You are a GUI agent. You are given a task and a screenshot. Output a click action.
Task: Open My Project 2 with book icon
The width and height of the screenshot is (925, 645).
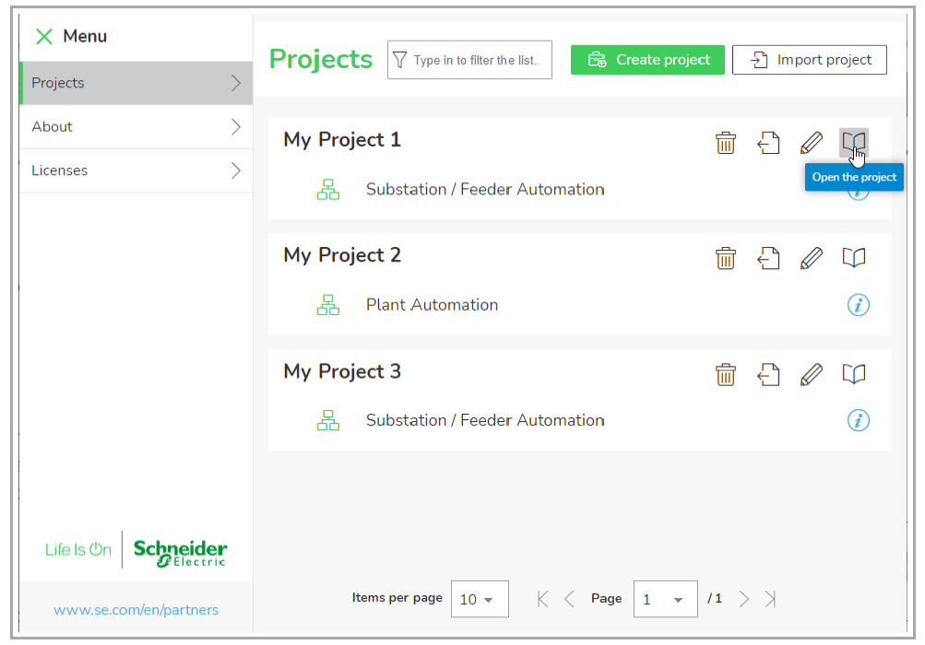[x=854, y=258]
